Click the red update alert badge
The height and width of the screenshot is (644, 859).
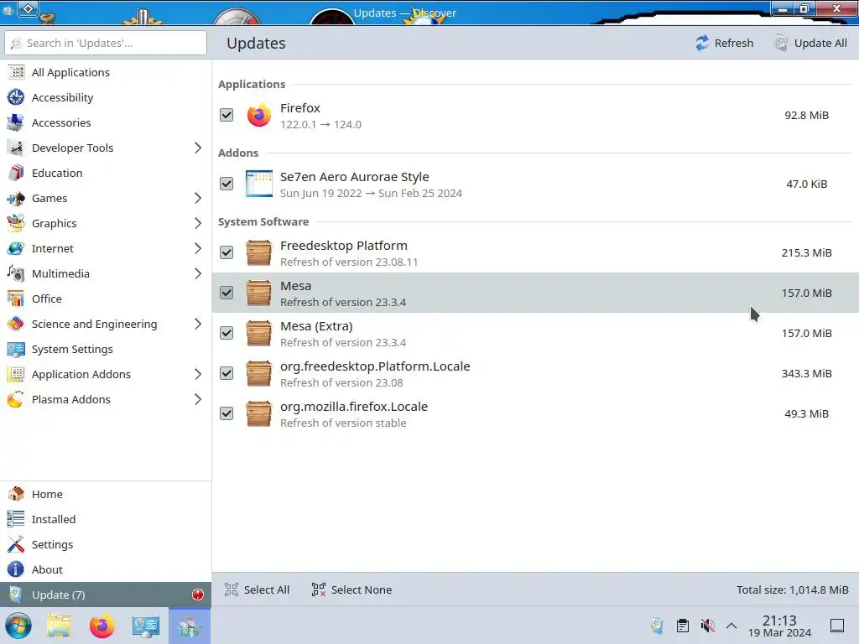click(x=198, y=595)
